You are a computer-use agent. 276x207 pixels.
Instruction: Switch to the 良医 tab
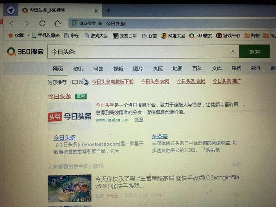(158, 69)
